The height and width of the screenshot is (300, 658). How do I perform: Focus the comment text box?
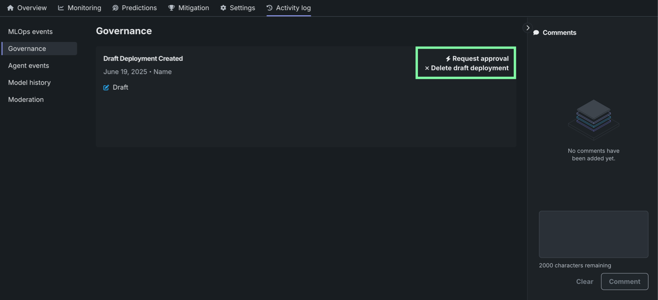[593, 234]
